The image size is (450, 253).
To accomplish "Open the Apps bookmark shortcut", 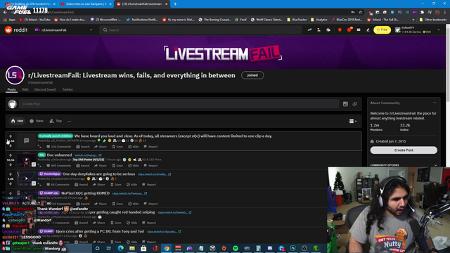I will [9, 20].
